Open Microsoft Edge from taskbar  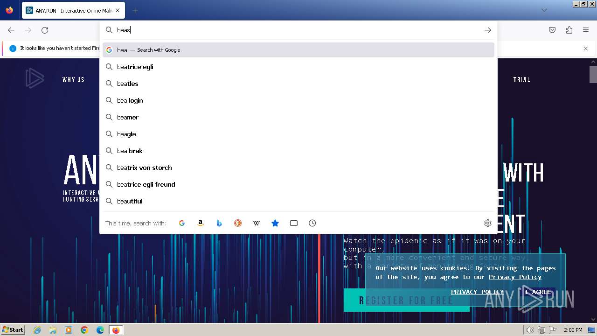(100, 330)
